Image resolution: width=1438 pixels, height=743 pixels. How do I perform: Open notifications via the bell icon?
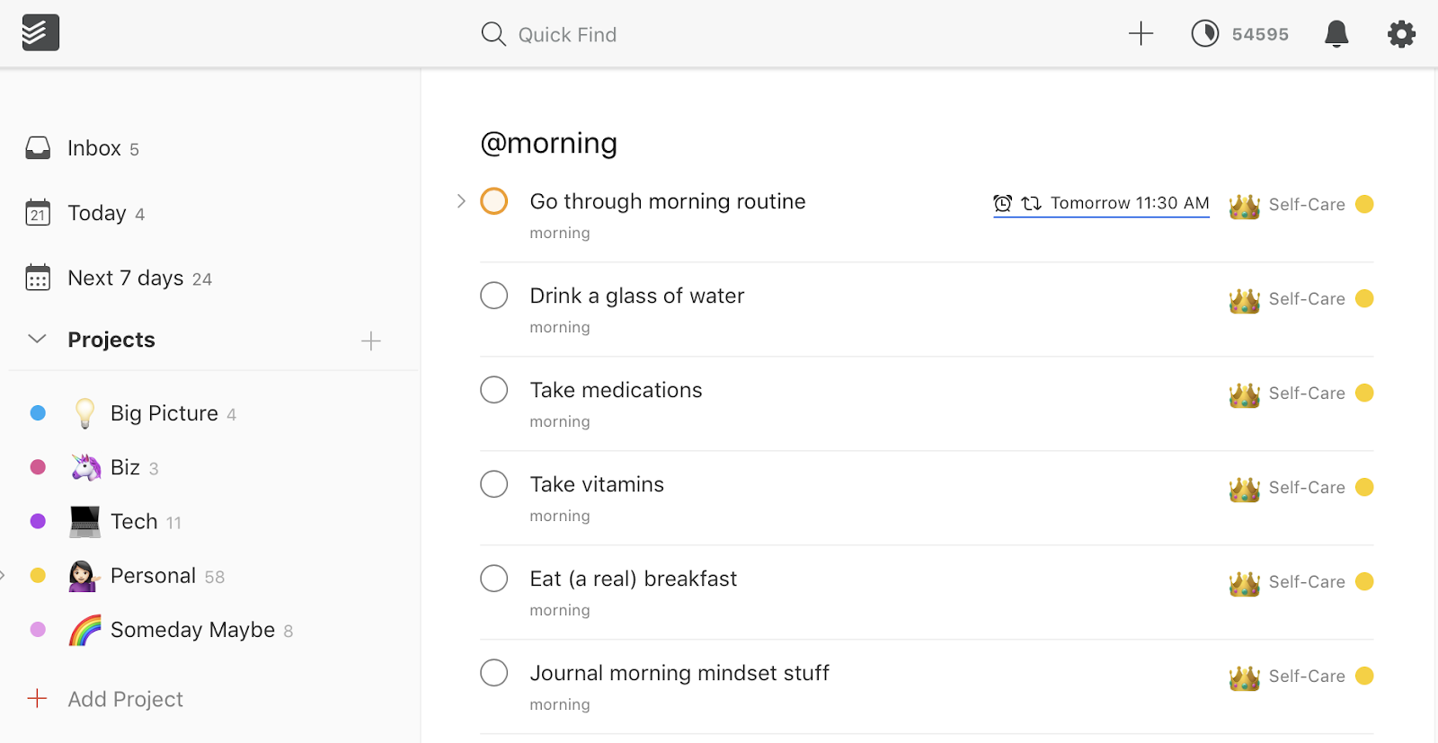point(1336,33)
